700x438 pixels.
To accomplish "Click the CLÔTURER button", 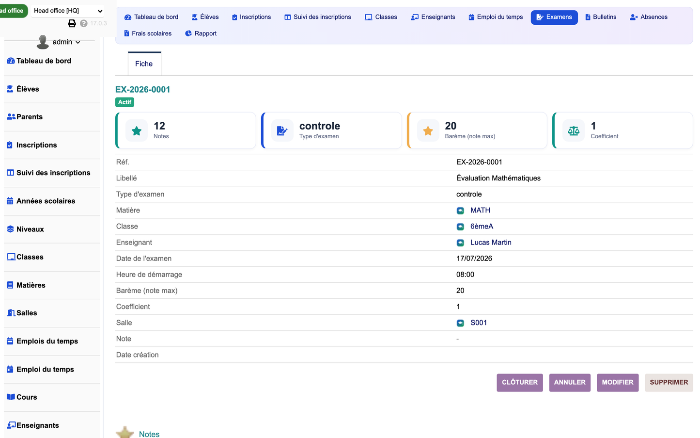I will [520, 382].
